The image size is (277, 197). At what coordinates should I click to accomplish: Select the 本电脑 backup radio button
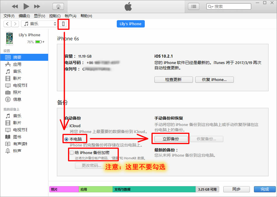(66, 139)
